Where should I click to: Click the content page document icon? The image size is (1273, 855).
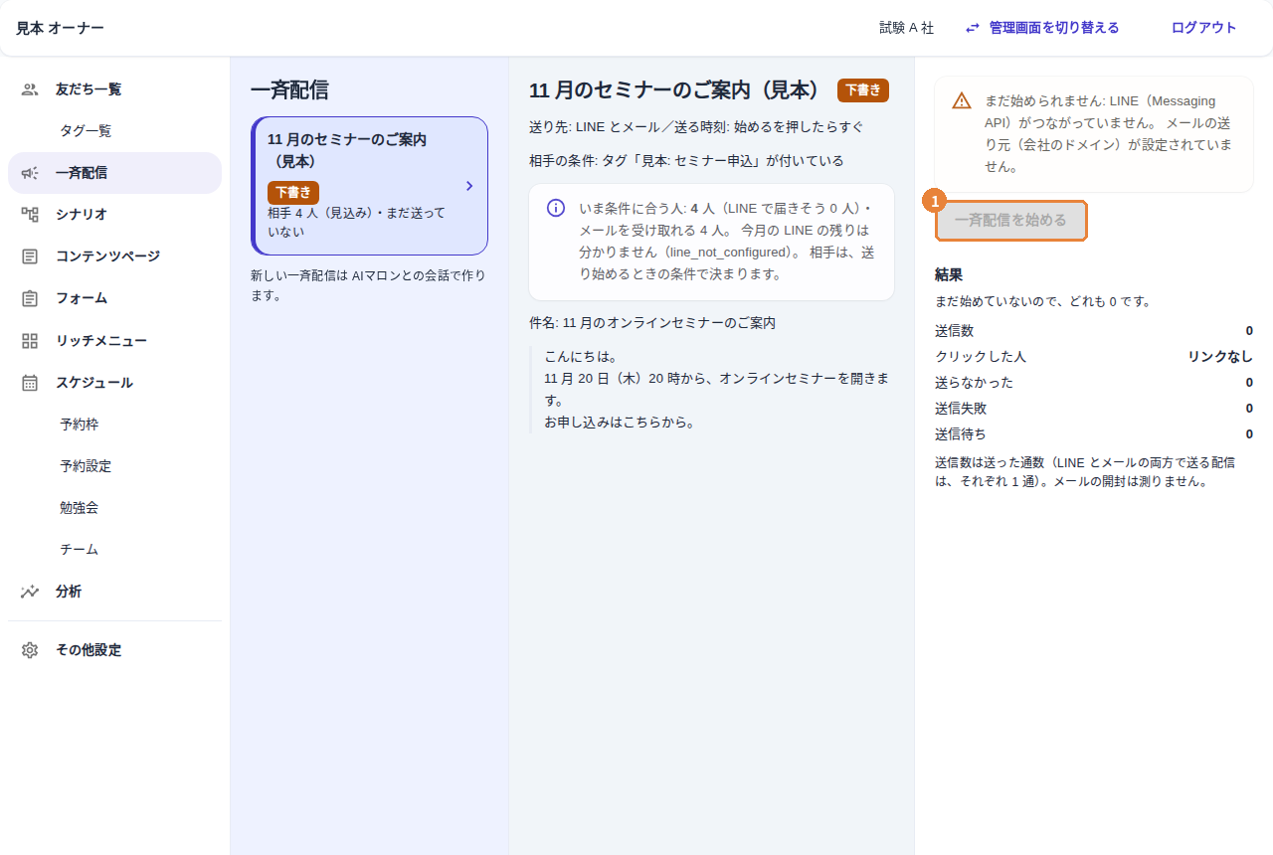(30, 256)
